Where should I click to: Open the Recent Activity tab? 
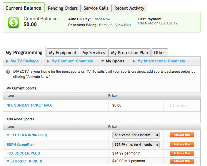(x=129, y=8)
